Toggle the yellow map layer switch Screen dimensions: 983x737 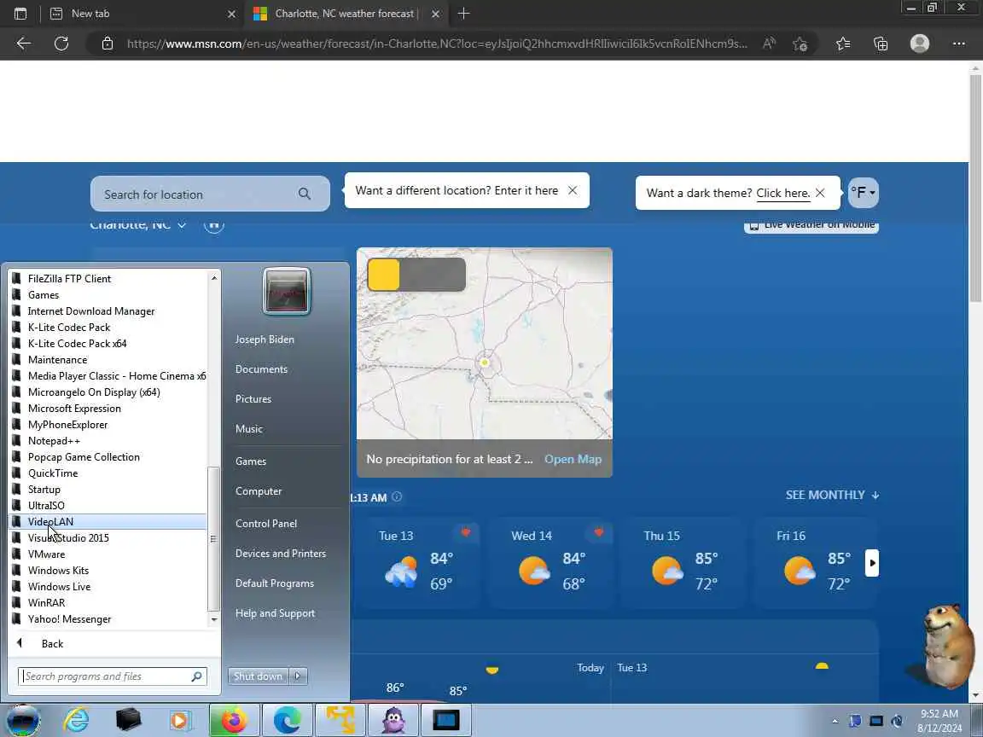(x=416, y=275)
